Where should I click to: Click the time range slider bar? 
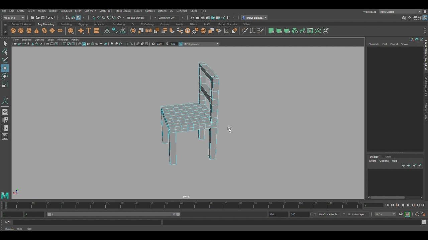pos(114,214)
